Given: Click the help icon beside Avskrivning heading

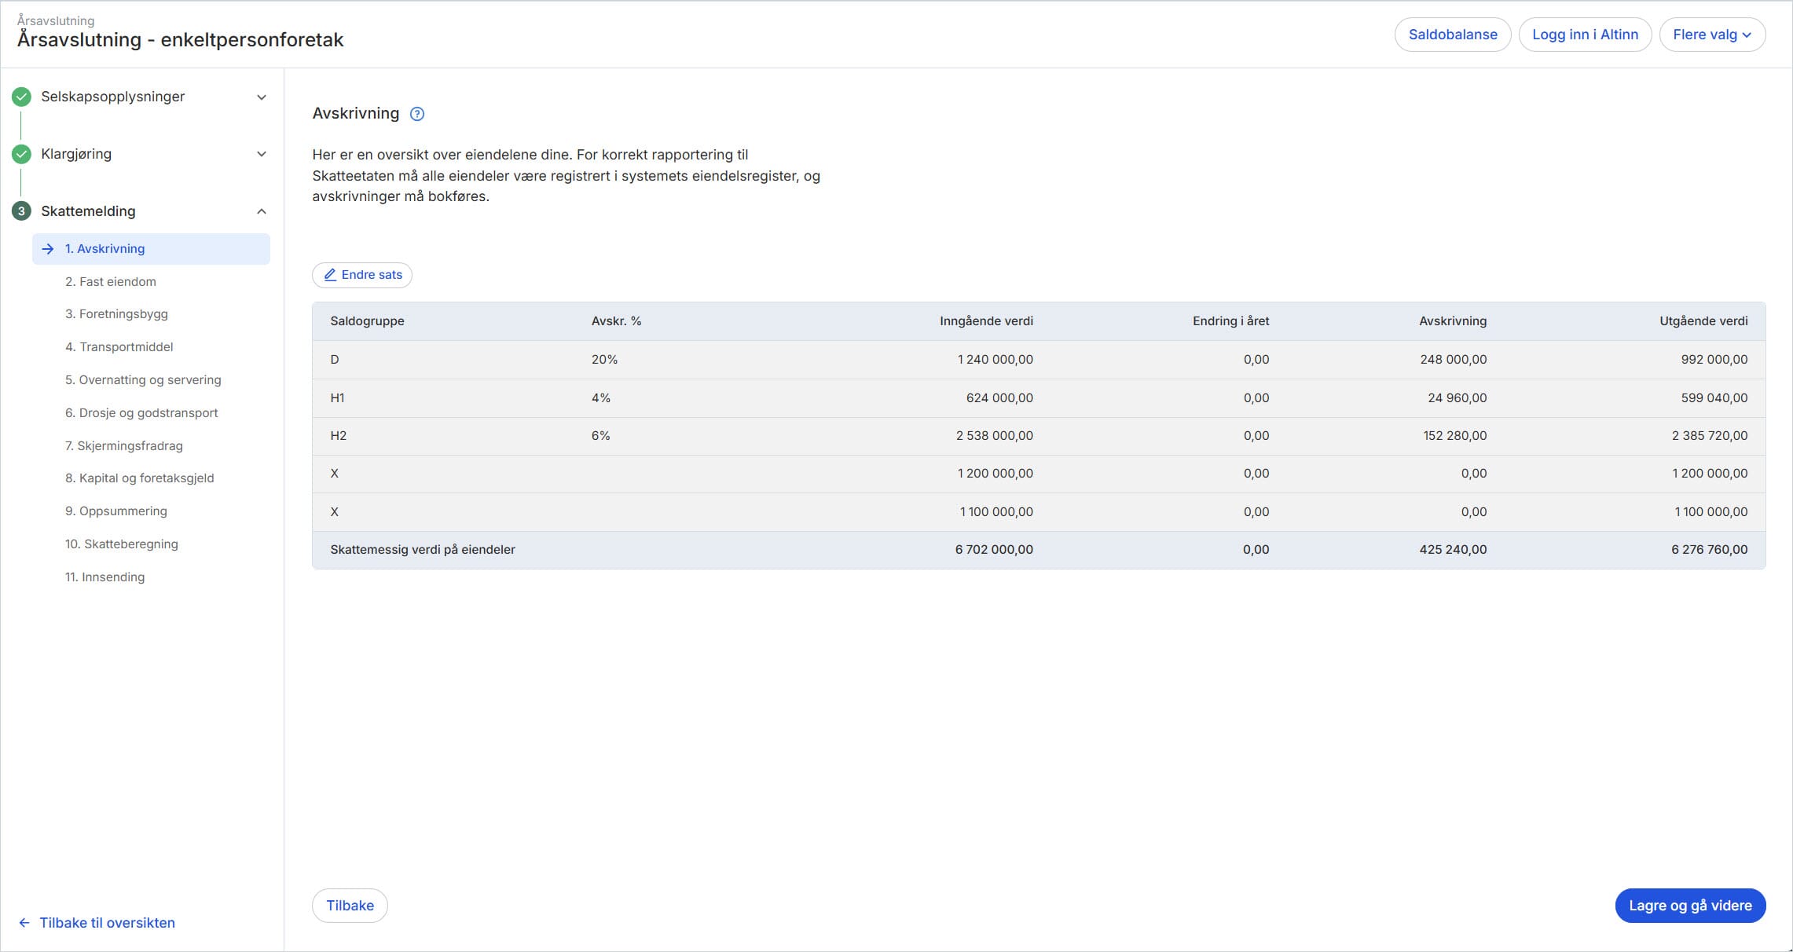Looking at the screenshot, I should (x=417, y=114).
